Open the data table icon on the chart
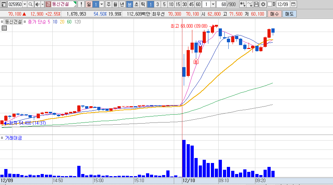Viewport: 333px width, 185px height. (4, 28)
